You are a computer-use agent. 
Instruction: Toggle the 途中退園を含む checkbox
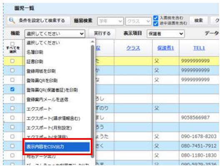pos(156,23)
